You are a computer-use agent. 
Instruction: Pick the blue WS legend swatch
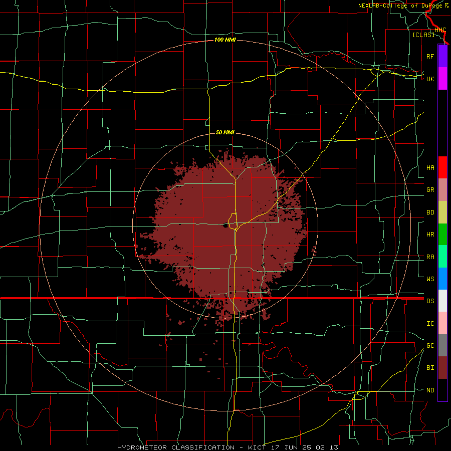[x=442, y=279]
